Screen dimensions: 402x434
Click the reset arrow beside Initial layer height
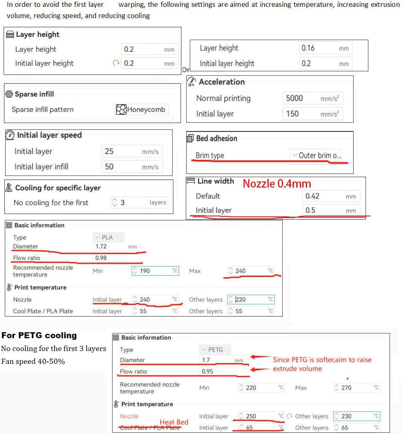click(x=116, y=63)
